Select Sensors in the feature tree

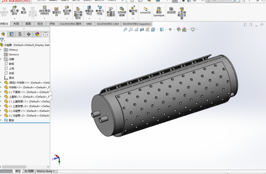[11, 54]
